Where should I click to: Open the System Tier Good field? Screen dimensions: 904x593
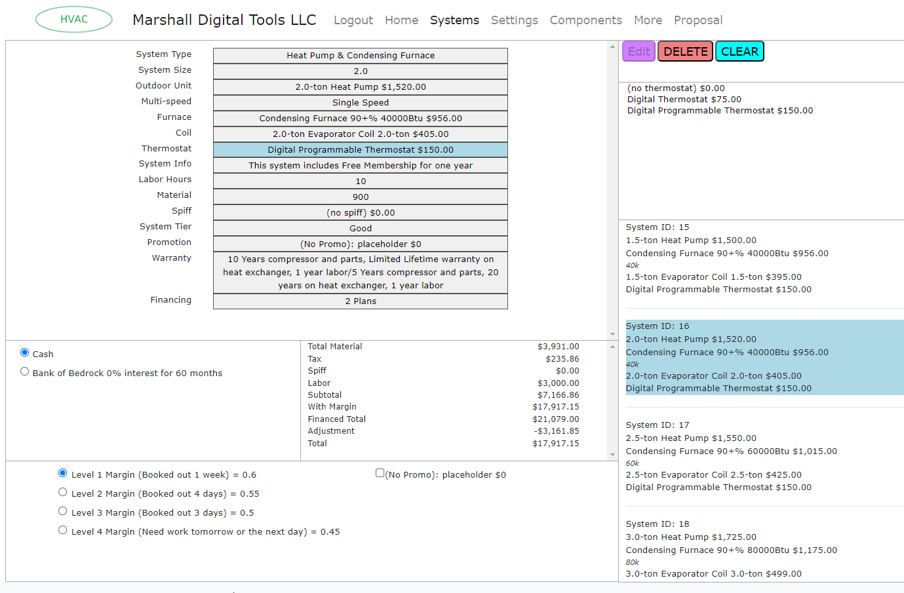pyautogui.click(x=360, y=229)
